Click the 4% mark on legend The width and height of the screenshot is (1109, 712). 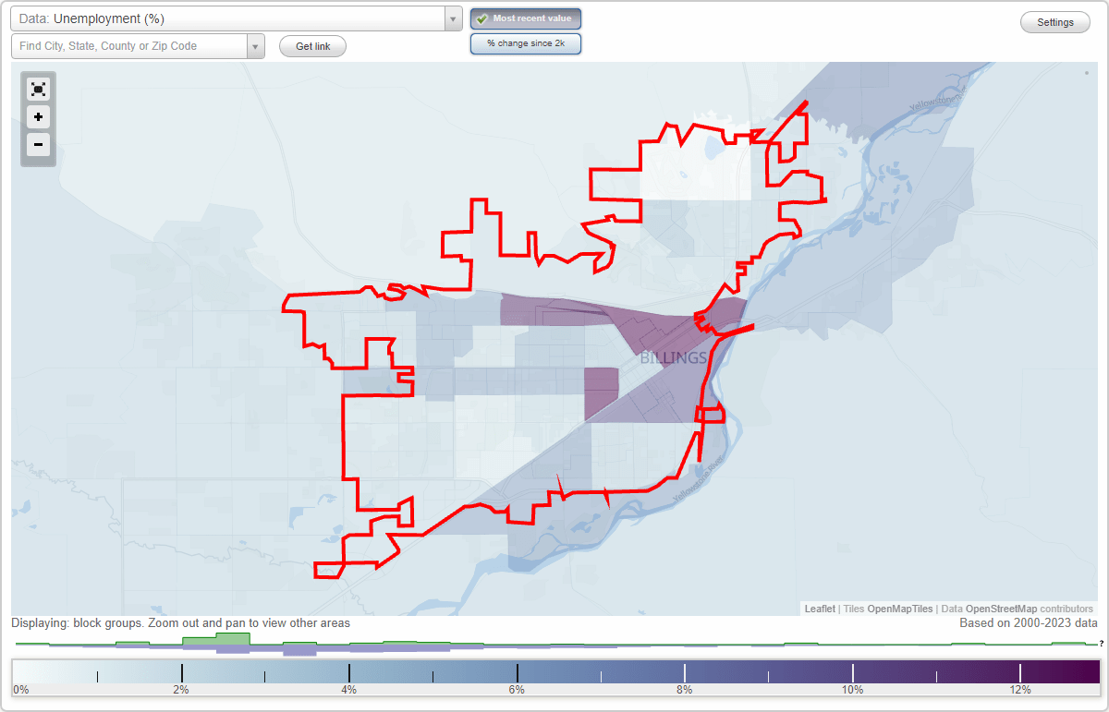point(349,690)
